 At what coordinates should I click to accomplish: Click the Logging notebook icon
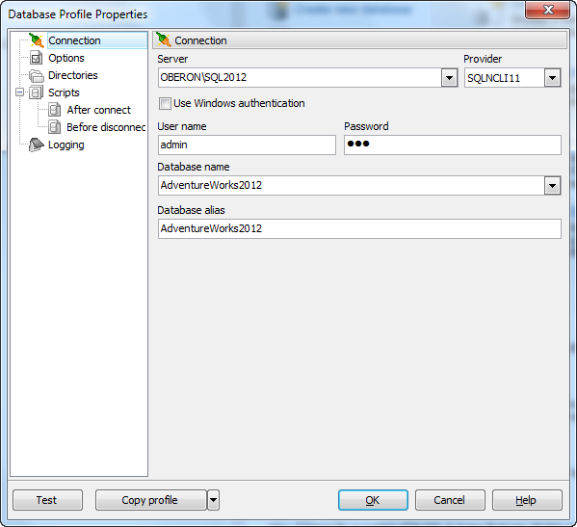(36, 145)
